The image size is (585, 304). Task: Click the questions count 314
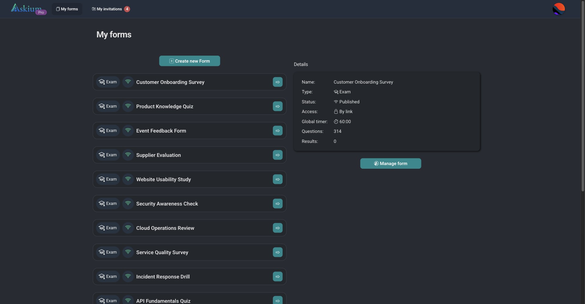[337, 131]
